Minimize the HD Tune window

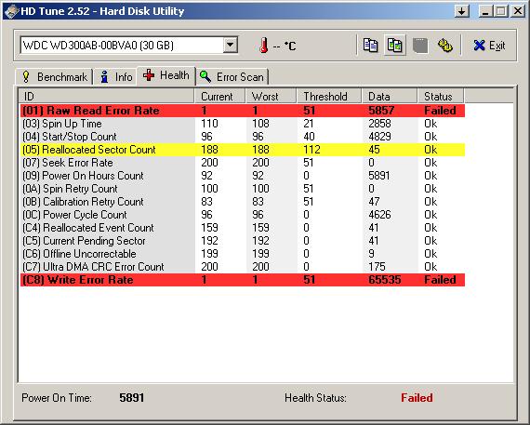pyautogui.click(x=485, y=11)
